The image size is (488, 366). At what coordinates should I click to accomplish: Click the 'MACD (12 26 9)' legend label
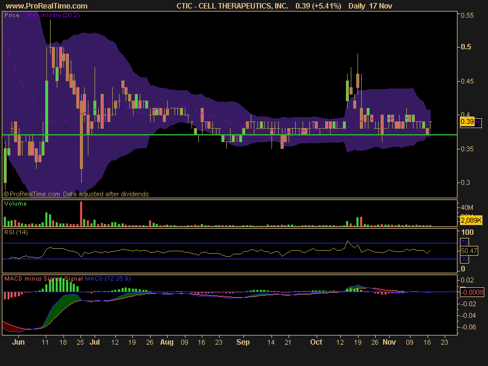pos(108,279)
